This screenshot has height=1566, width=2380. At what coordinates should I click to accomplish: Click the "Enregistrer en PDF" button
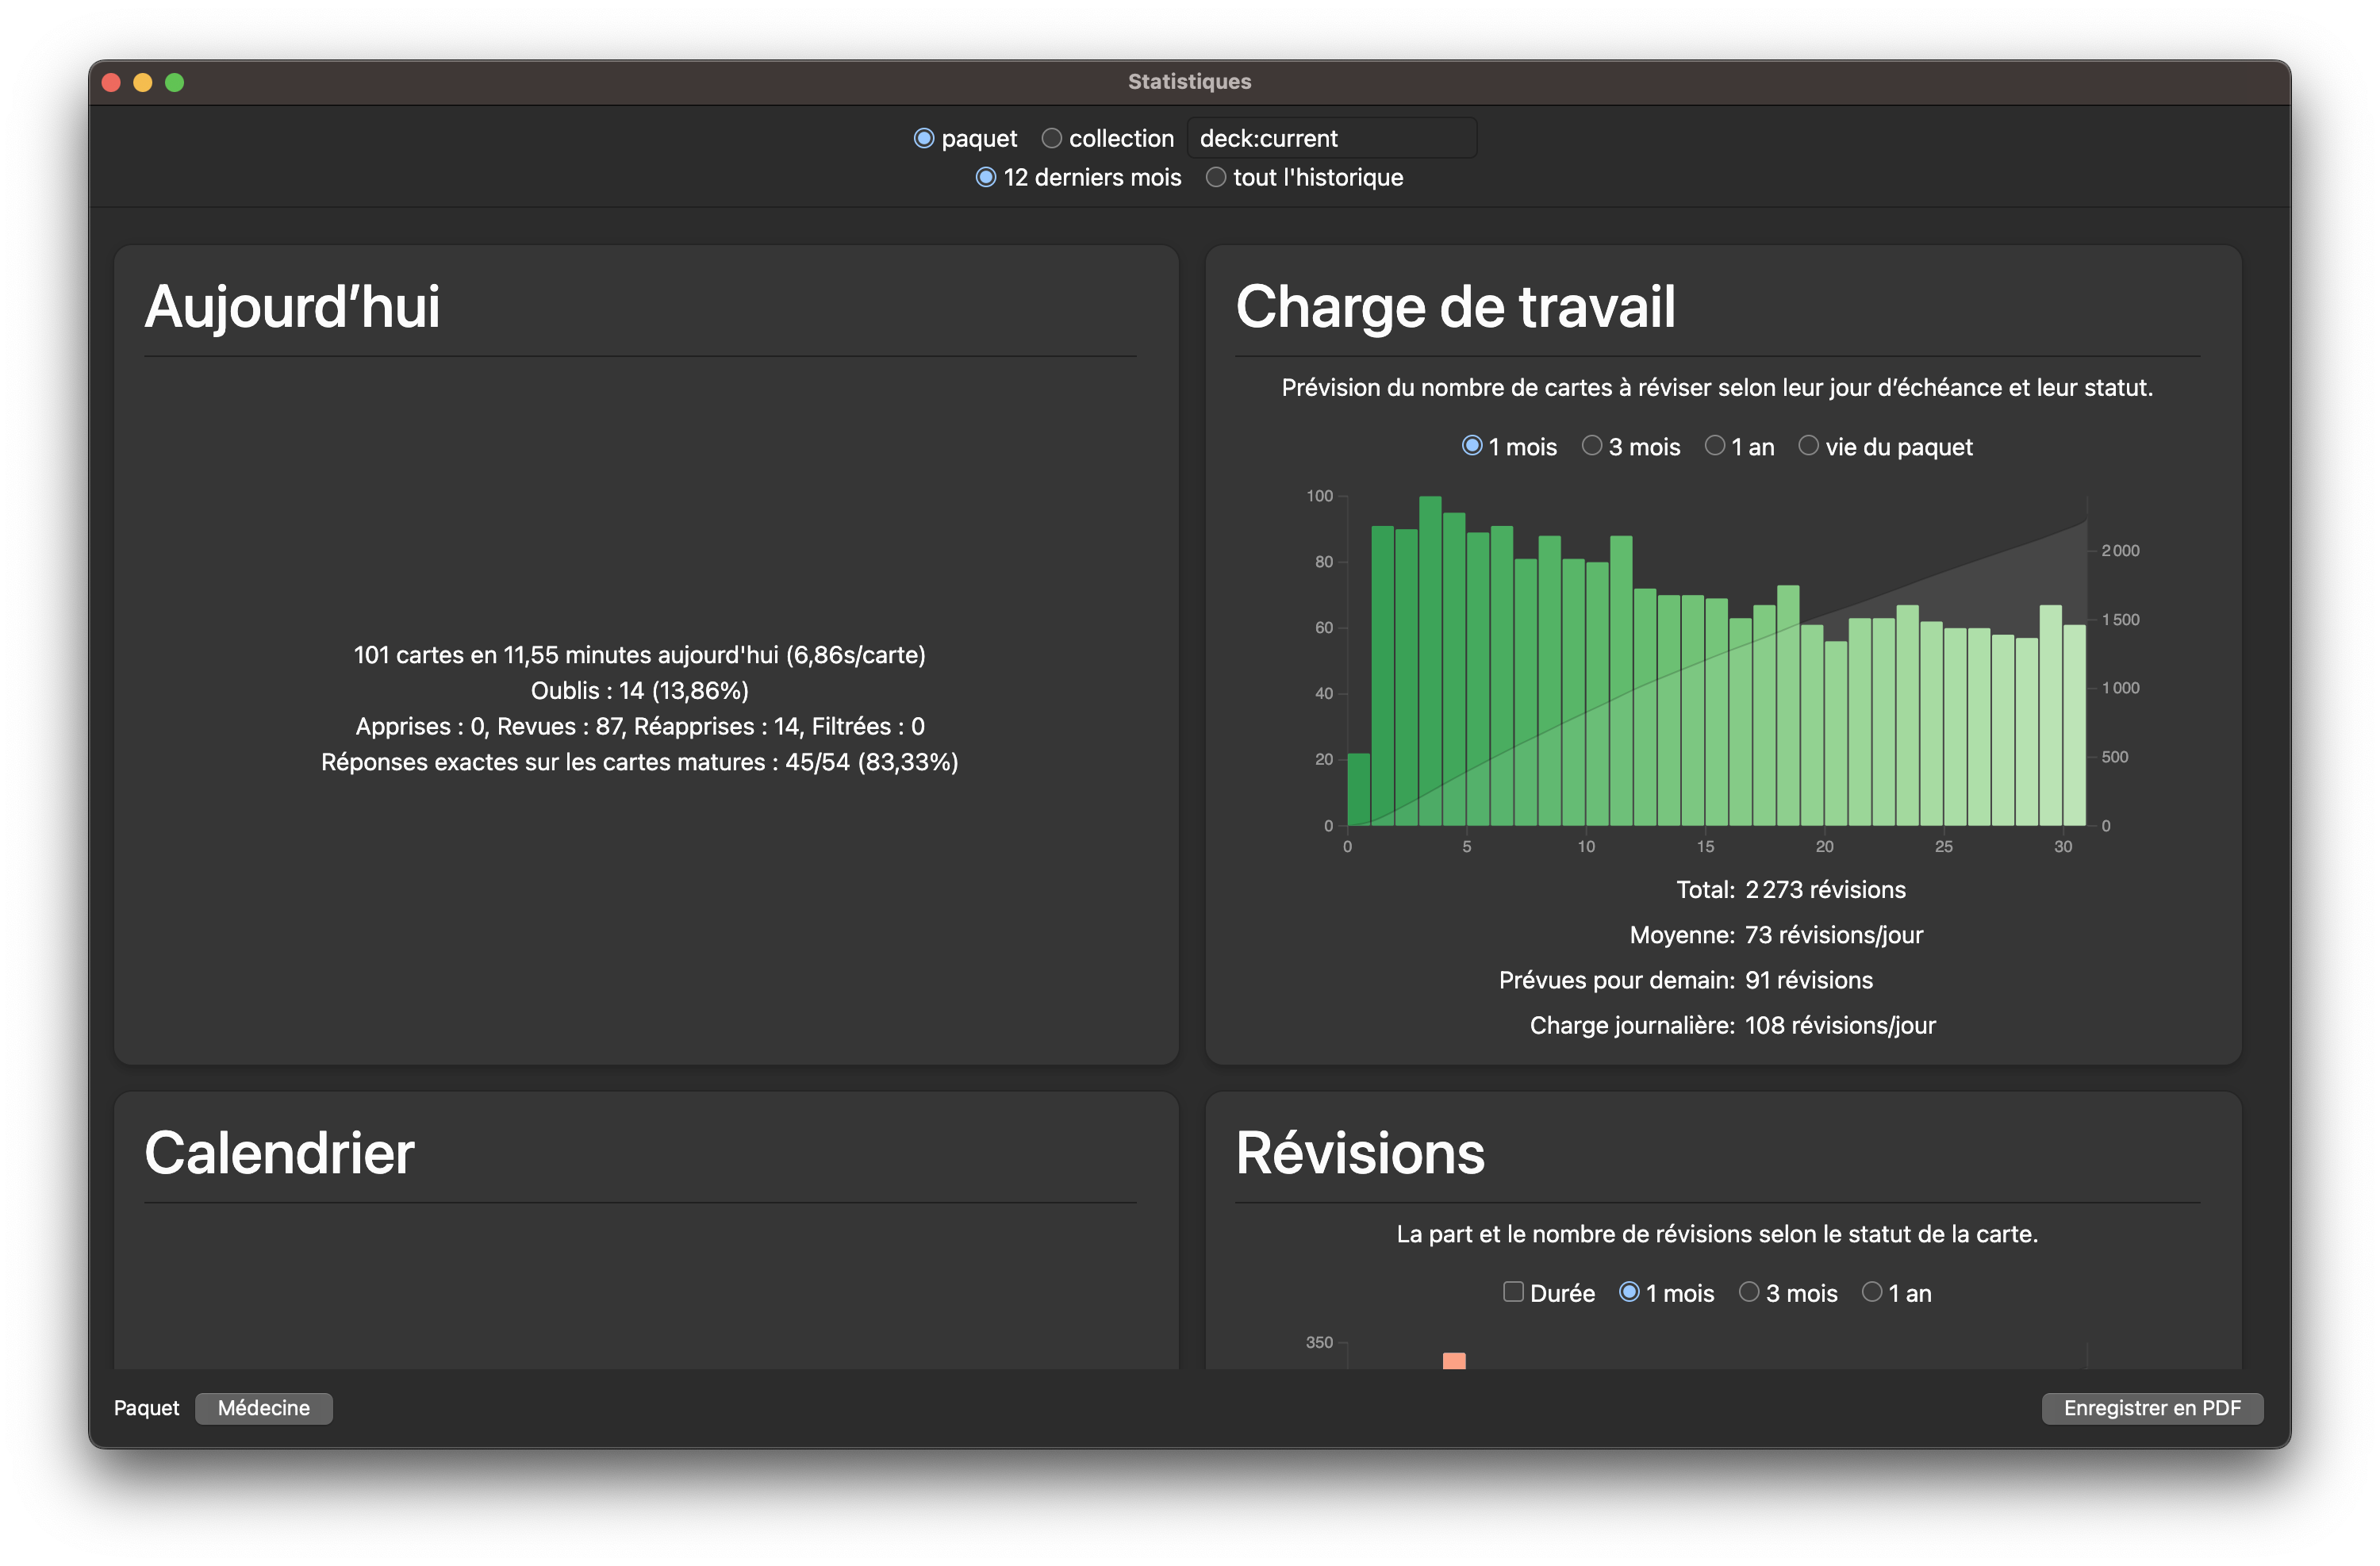pyautogui.click(x=2152, y=1408)
